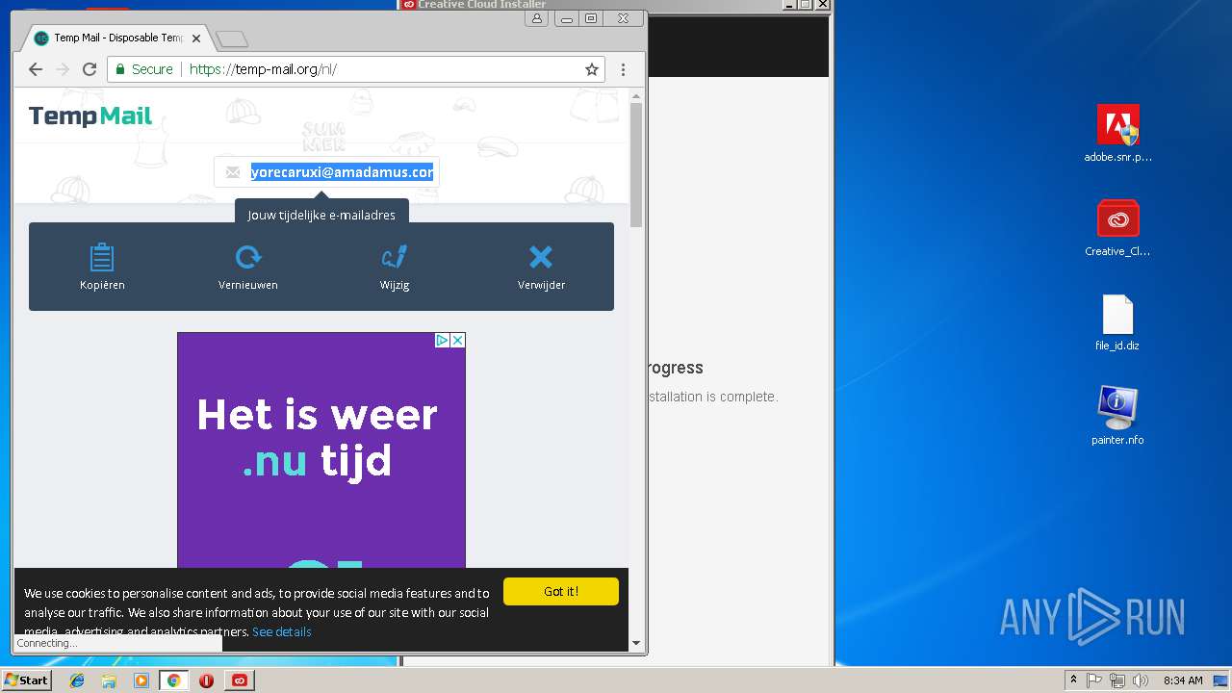Open Chrome three-dot menu
Screen dimensions: 1232x693
click(623, 69)
